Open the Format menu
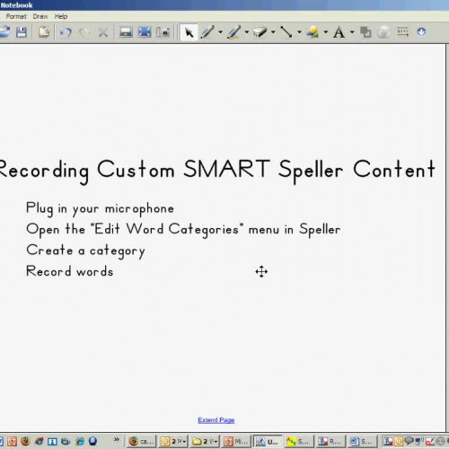This screenshot has width=449, height=449. [16, 16]
